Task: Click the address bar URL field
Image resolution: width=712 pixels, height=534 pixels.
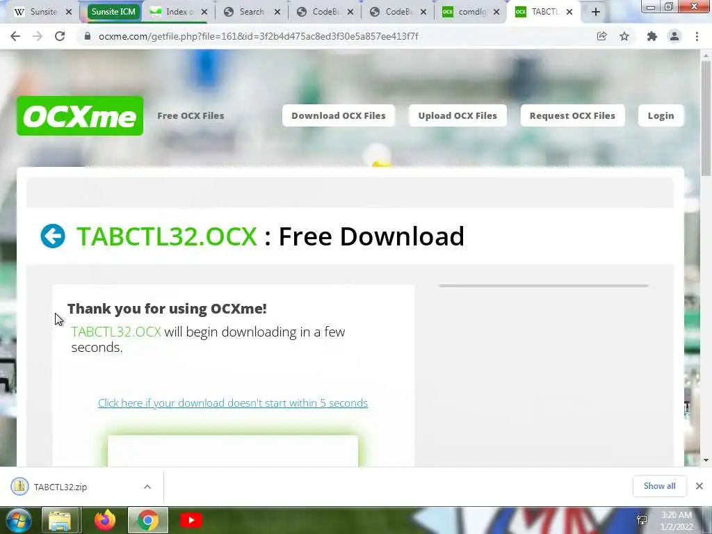Action: coord(336,36)
